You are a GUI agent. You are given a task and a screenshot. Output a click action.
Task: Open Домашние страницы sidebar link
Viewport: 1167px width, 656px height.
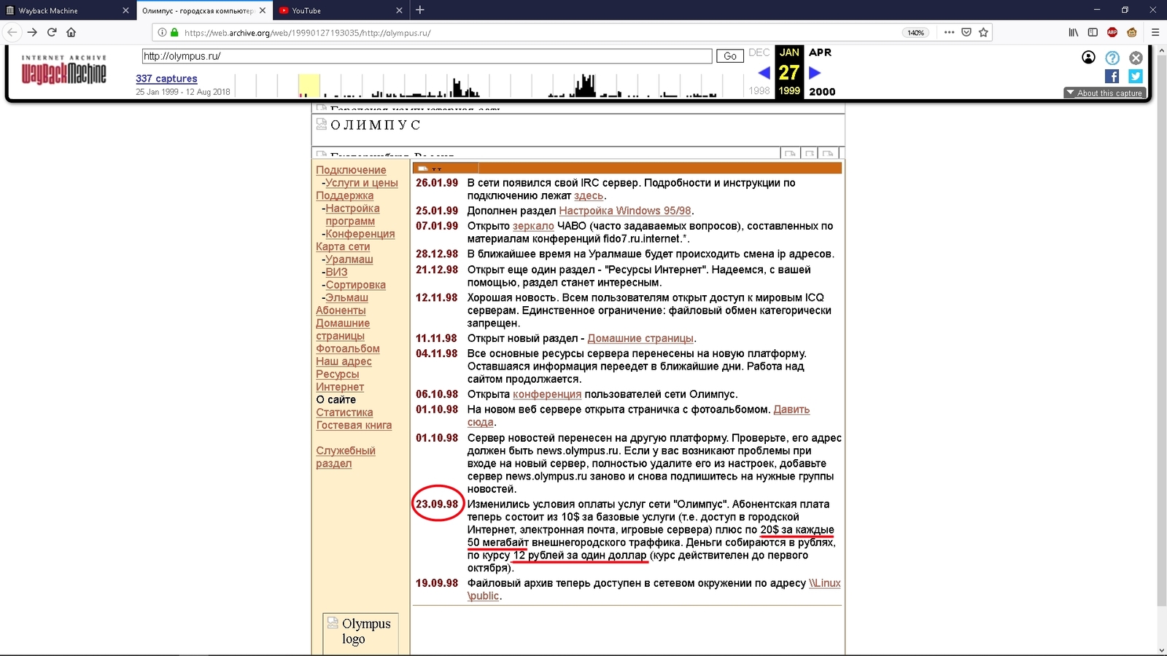click(343, 329)
